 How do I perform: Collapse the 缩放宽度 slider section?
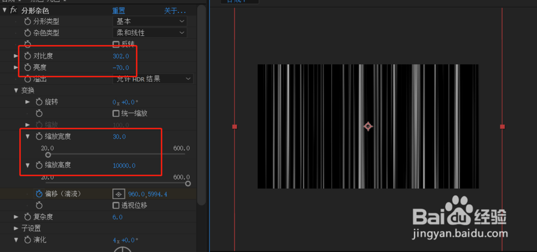(x=27, y=137)
